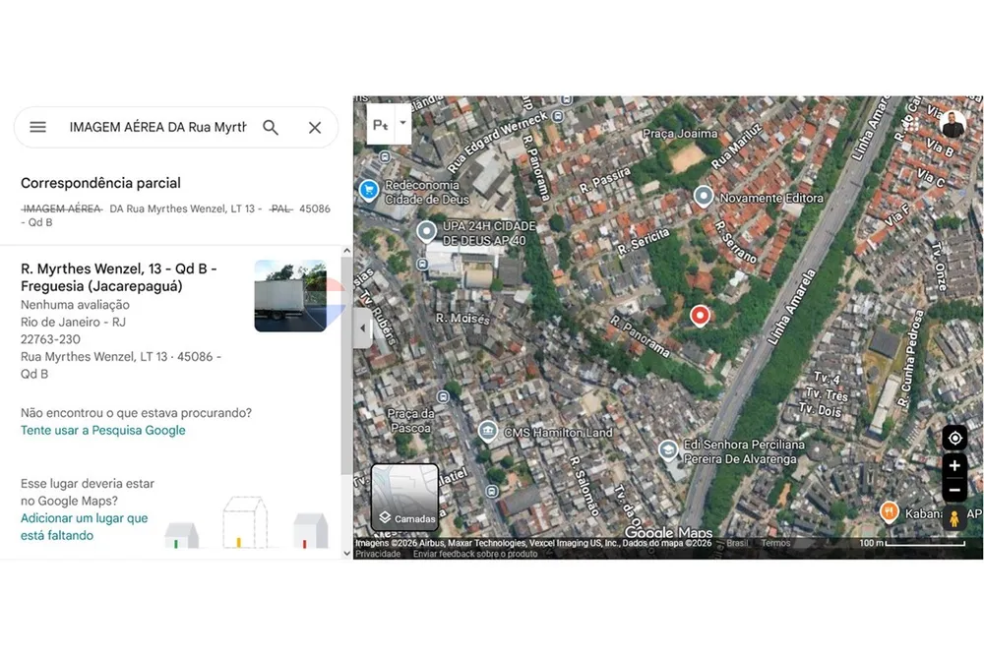
Task: Click the Street View pegman icon
Action: click(x=953, y=518)
